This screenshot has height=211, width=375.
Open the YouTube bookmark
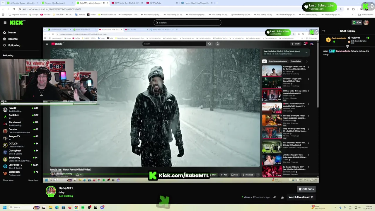point(45,15)
